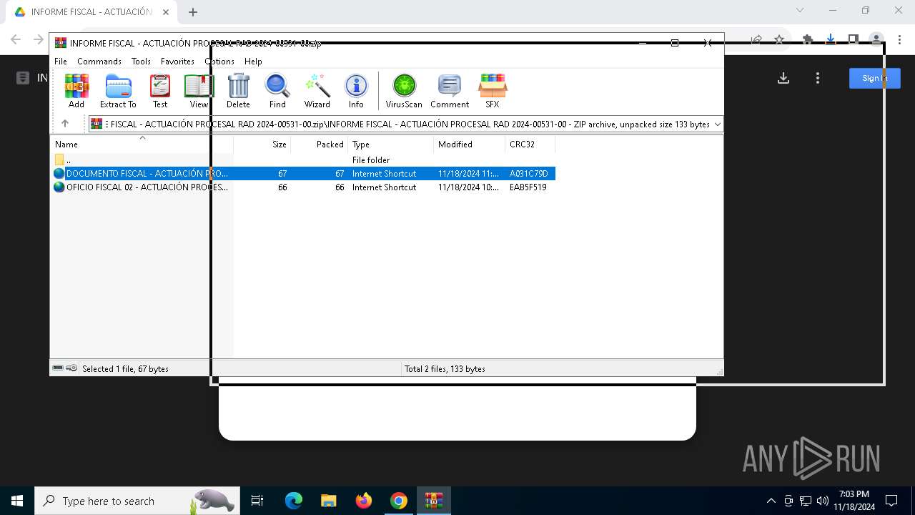Open the Windows Start menu
This screenshot has width=915, height=515.
(17, 501)
